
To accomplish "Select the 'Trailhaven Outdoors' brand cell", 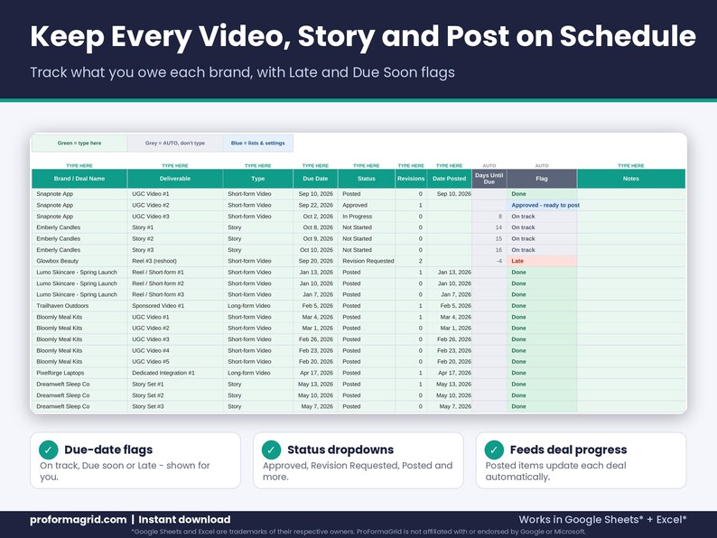I will tap(79, 306).
